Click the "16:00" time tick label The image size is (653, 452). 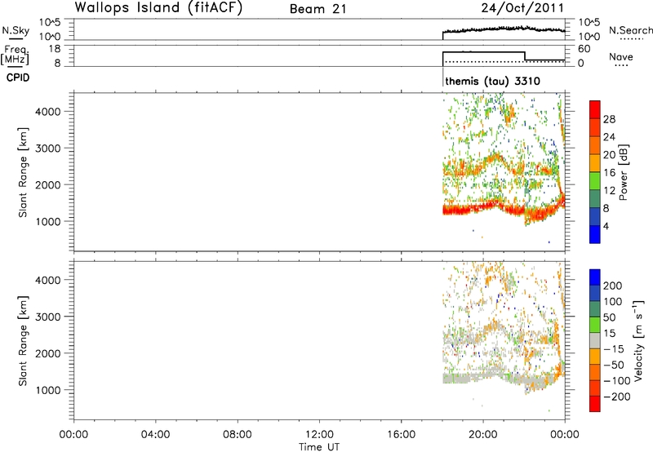401,435
